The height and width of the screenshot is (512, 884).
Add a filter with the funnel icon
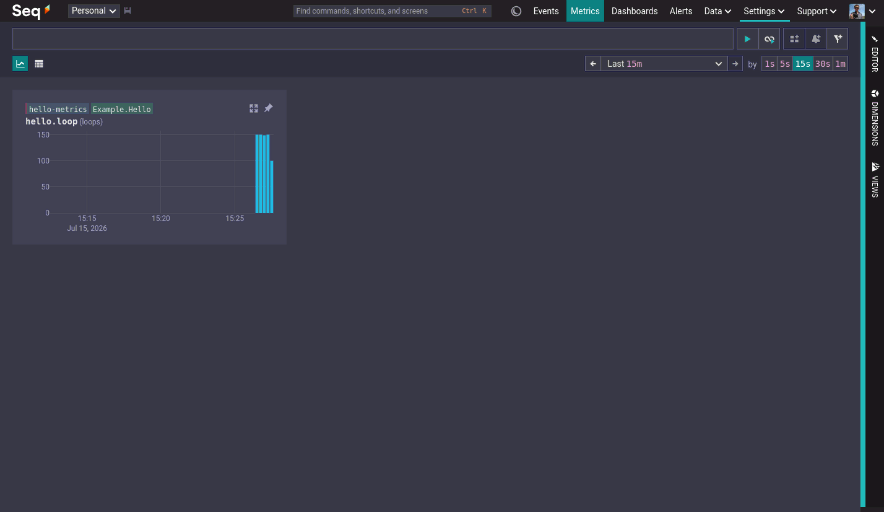coord(838,39)
